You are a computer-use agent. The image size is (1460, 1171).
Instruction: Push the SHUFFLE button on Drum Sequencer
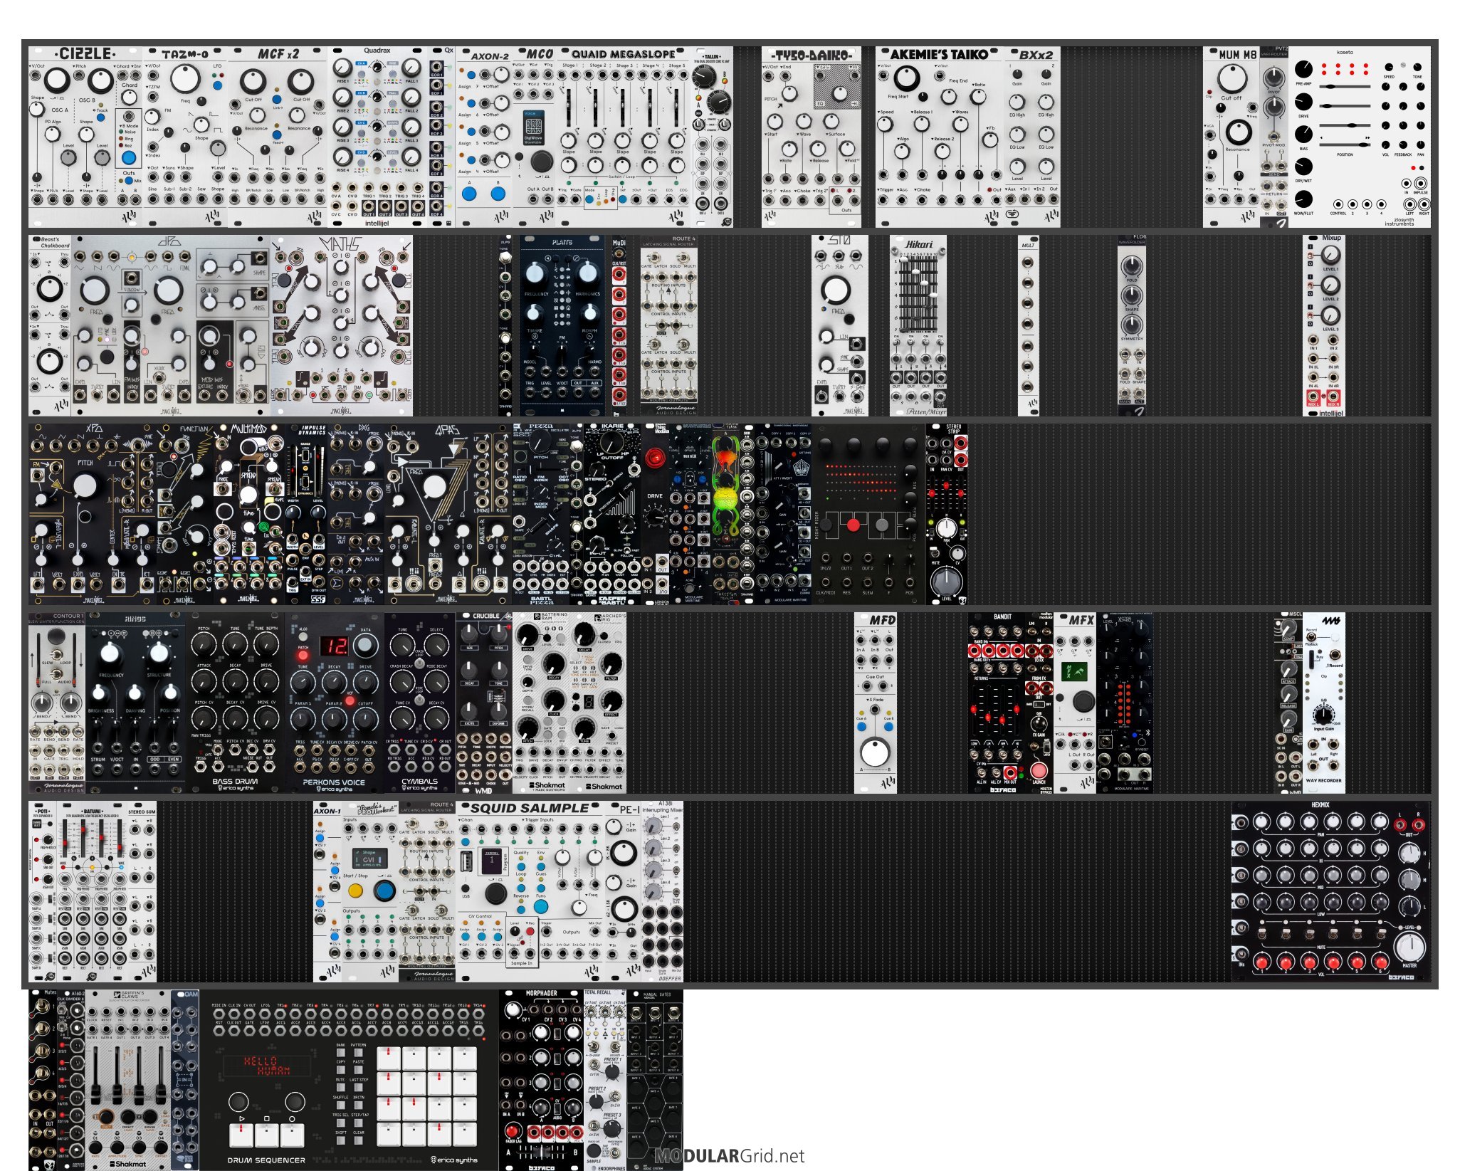[x=341, y=1105]
